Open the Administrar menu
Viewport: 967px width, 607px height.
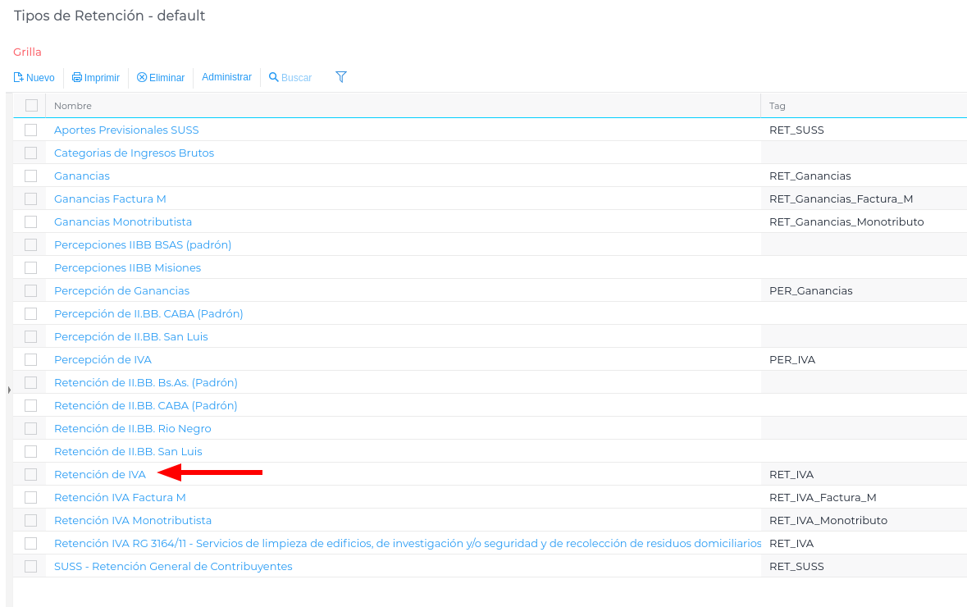click(226, 77)
